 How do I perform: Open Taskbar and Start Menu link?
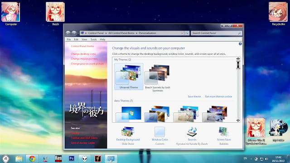click(x=84, y=138)
